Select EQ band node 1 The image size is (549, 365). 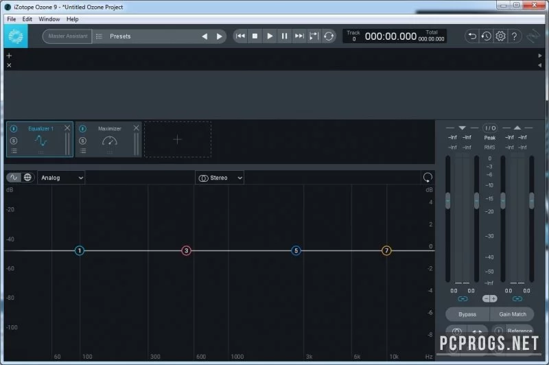pos(80,250)
